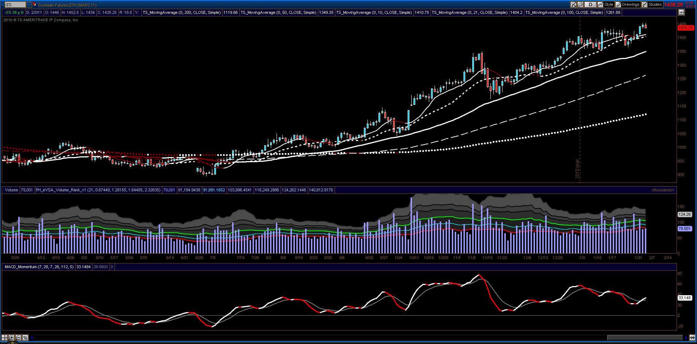Click the close value C: 1435.25

coord(107,12)
